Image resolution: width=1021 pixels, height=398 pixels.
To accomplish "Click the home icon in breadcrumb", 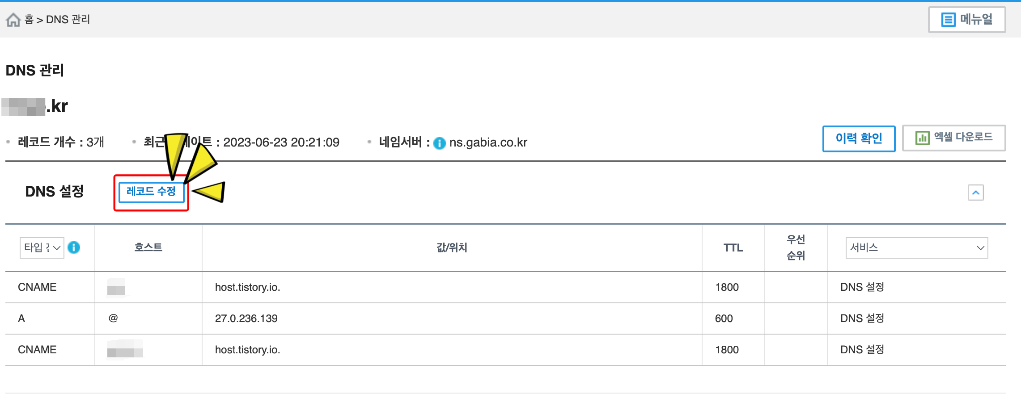I will 13,20.
